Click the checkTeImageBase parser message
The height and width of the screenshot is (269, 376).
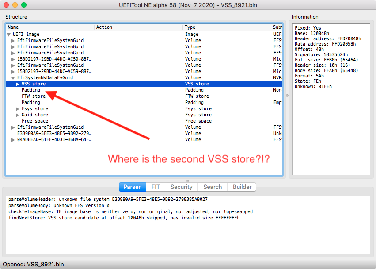pyautogui.click(x=130, y=212)
